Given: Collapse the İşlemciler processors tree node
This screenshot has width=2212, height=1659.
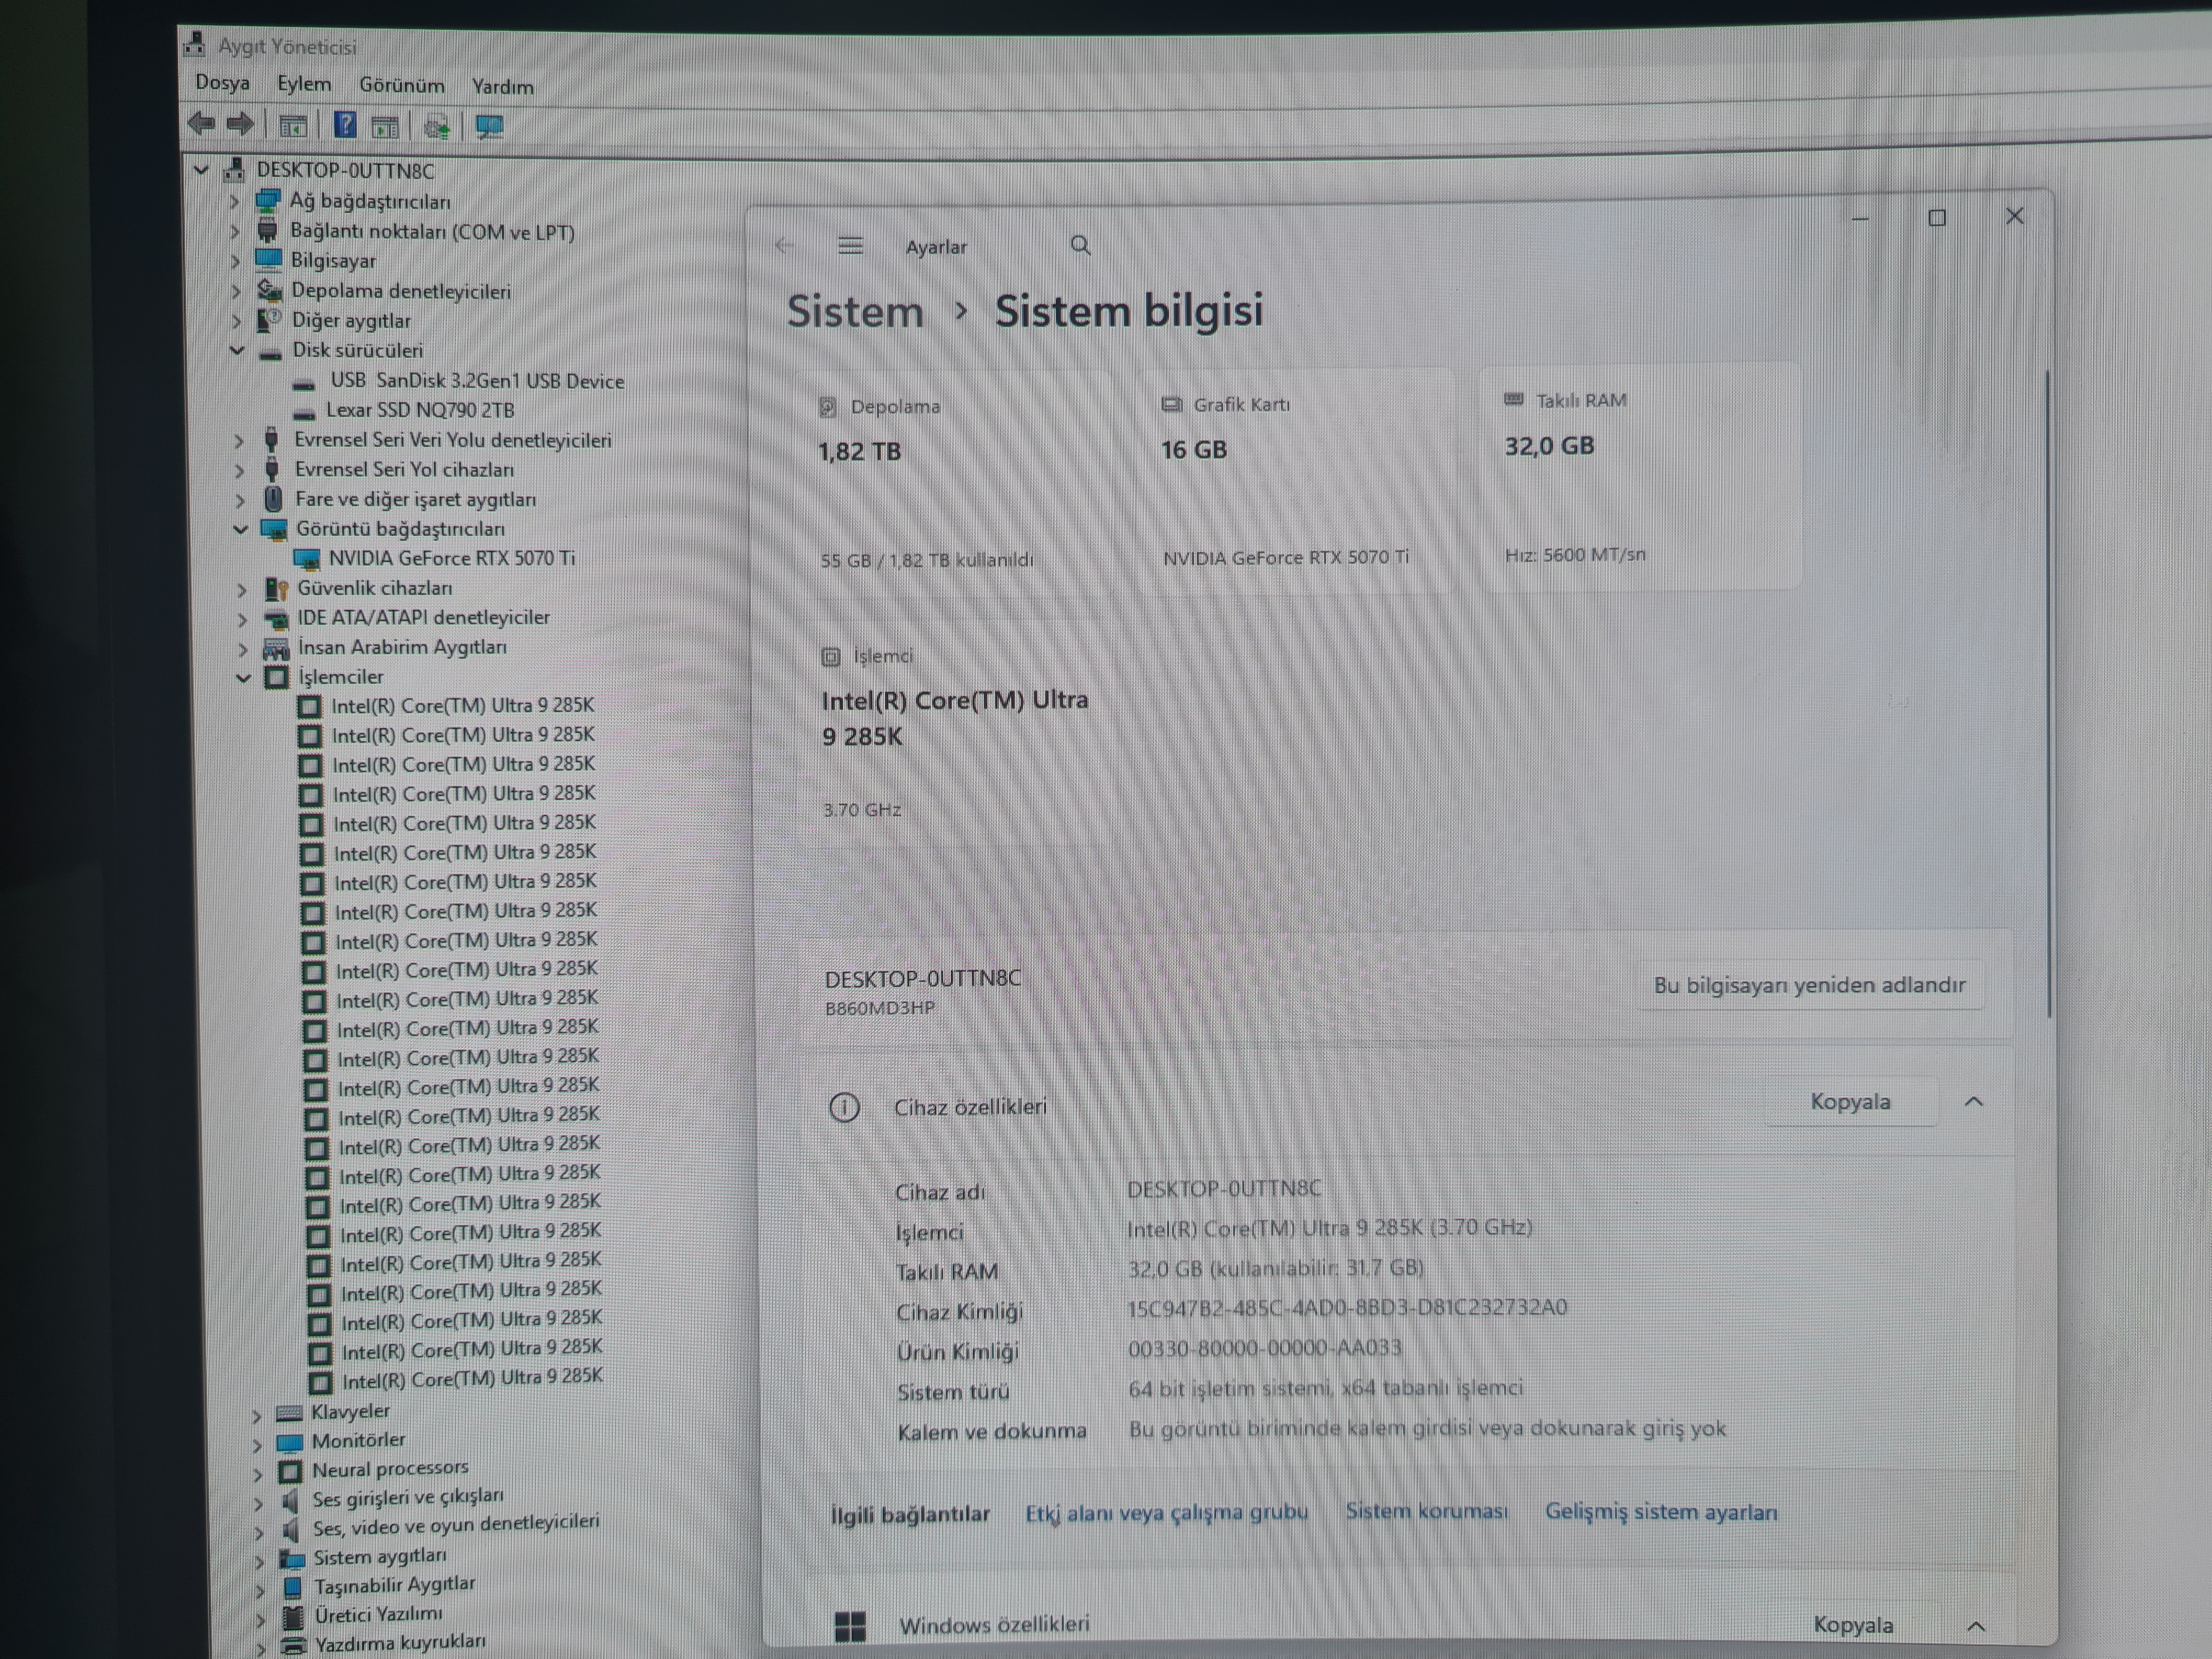Looking at the screenshot, I should tap(243, 677).
